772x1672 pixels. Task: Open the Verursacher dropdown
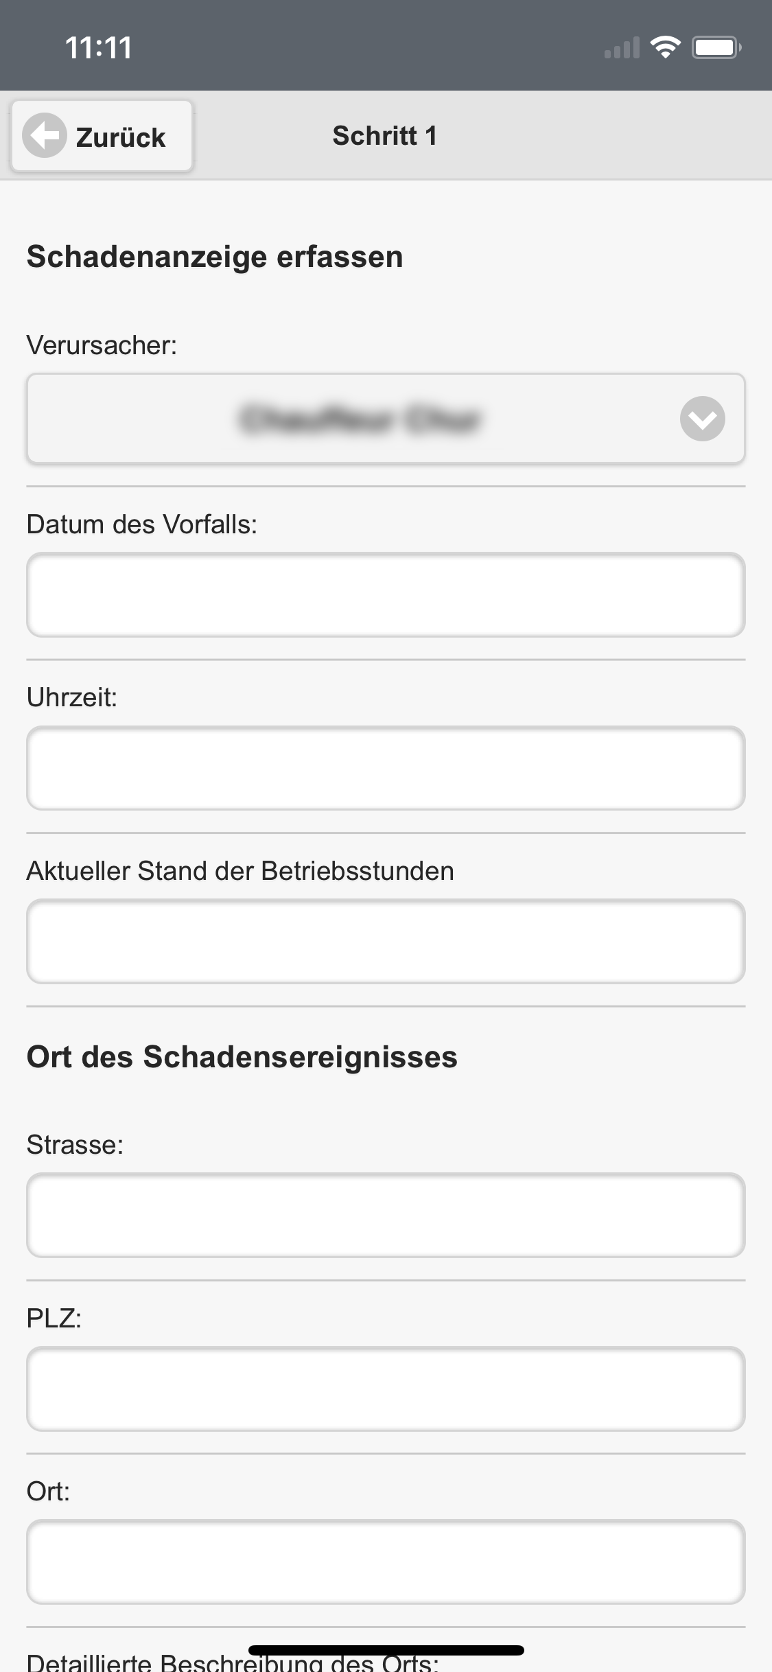coord(385,419)
